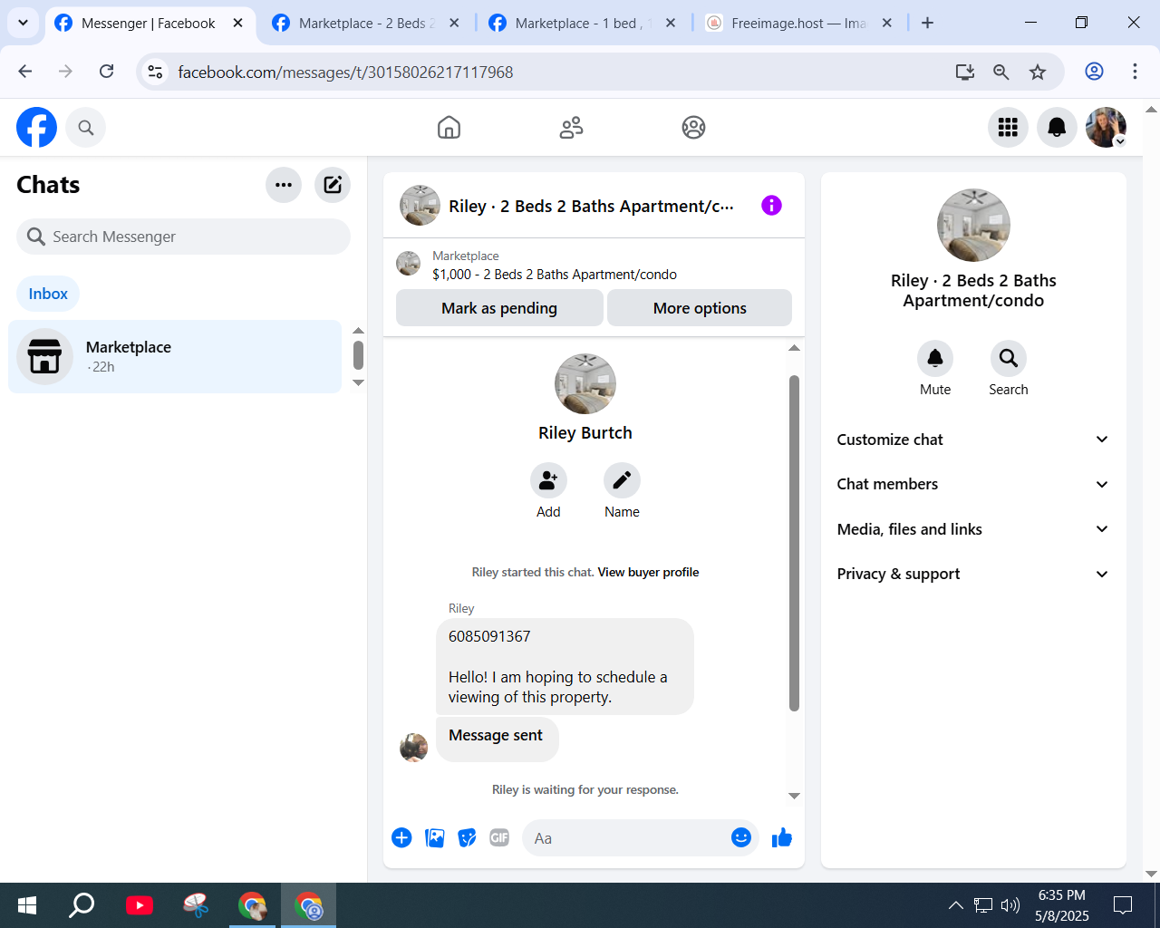
Task: View site information icon in address bar
Action: [x=155, y=72]
